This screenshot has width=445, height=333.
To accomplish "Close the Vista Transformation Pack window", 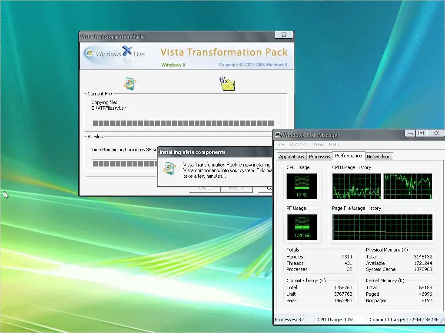I will 284,35.
